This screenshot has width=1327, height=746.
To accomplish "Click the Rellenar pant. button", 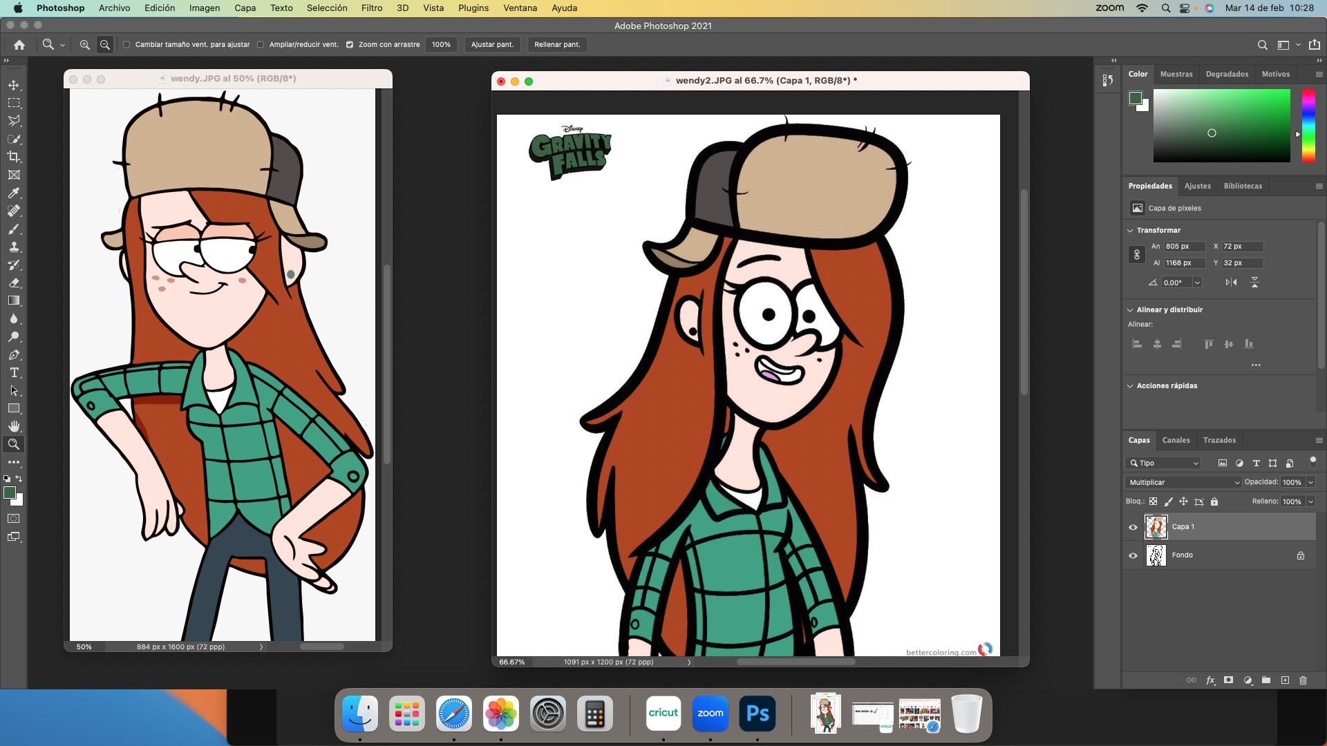I will click(x=557, y=44).
